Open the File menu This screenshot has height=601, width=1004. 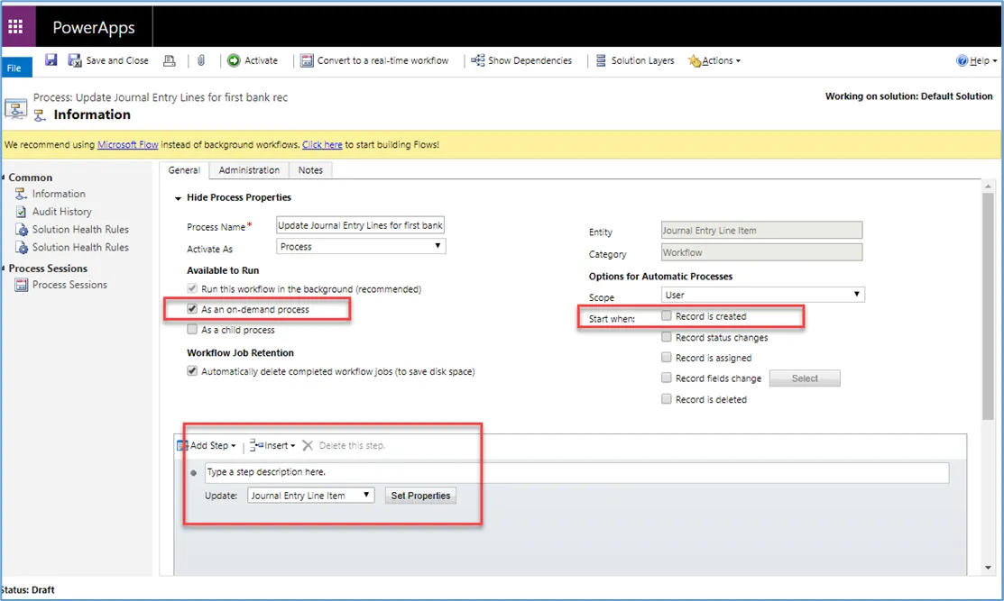[14, 68]
